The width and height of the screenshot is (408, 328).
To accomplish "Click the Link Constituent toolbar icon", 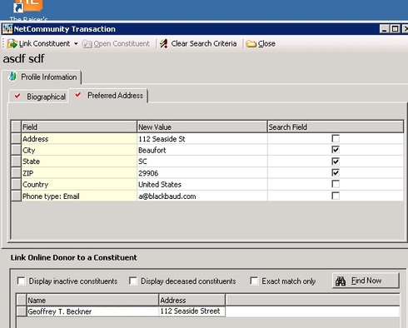I will [12, 43].
